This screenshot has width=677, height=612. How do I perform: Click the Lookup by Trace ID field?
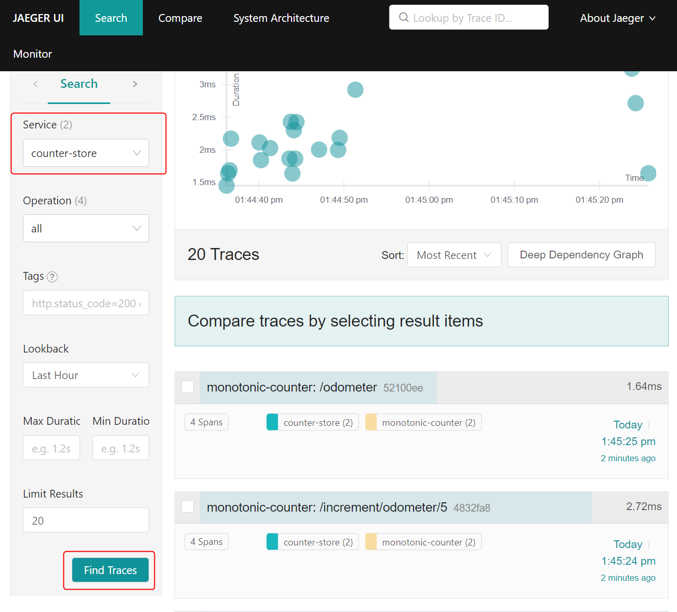[469, 17]
